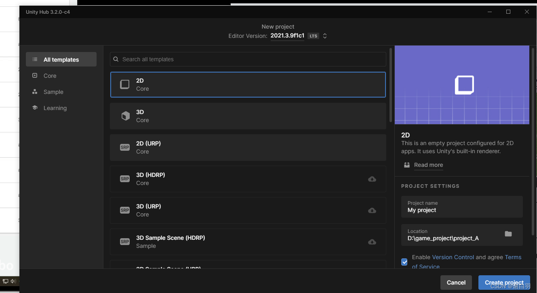The image size is (537, 293).
Task: Click the Create project button
Action: (x=504, y=283)
